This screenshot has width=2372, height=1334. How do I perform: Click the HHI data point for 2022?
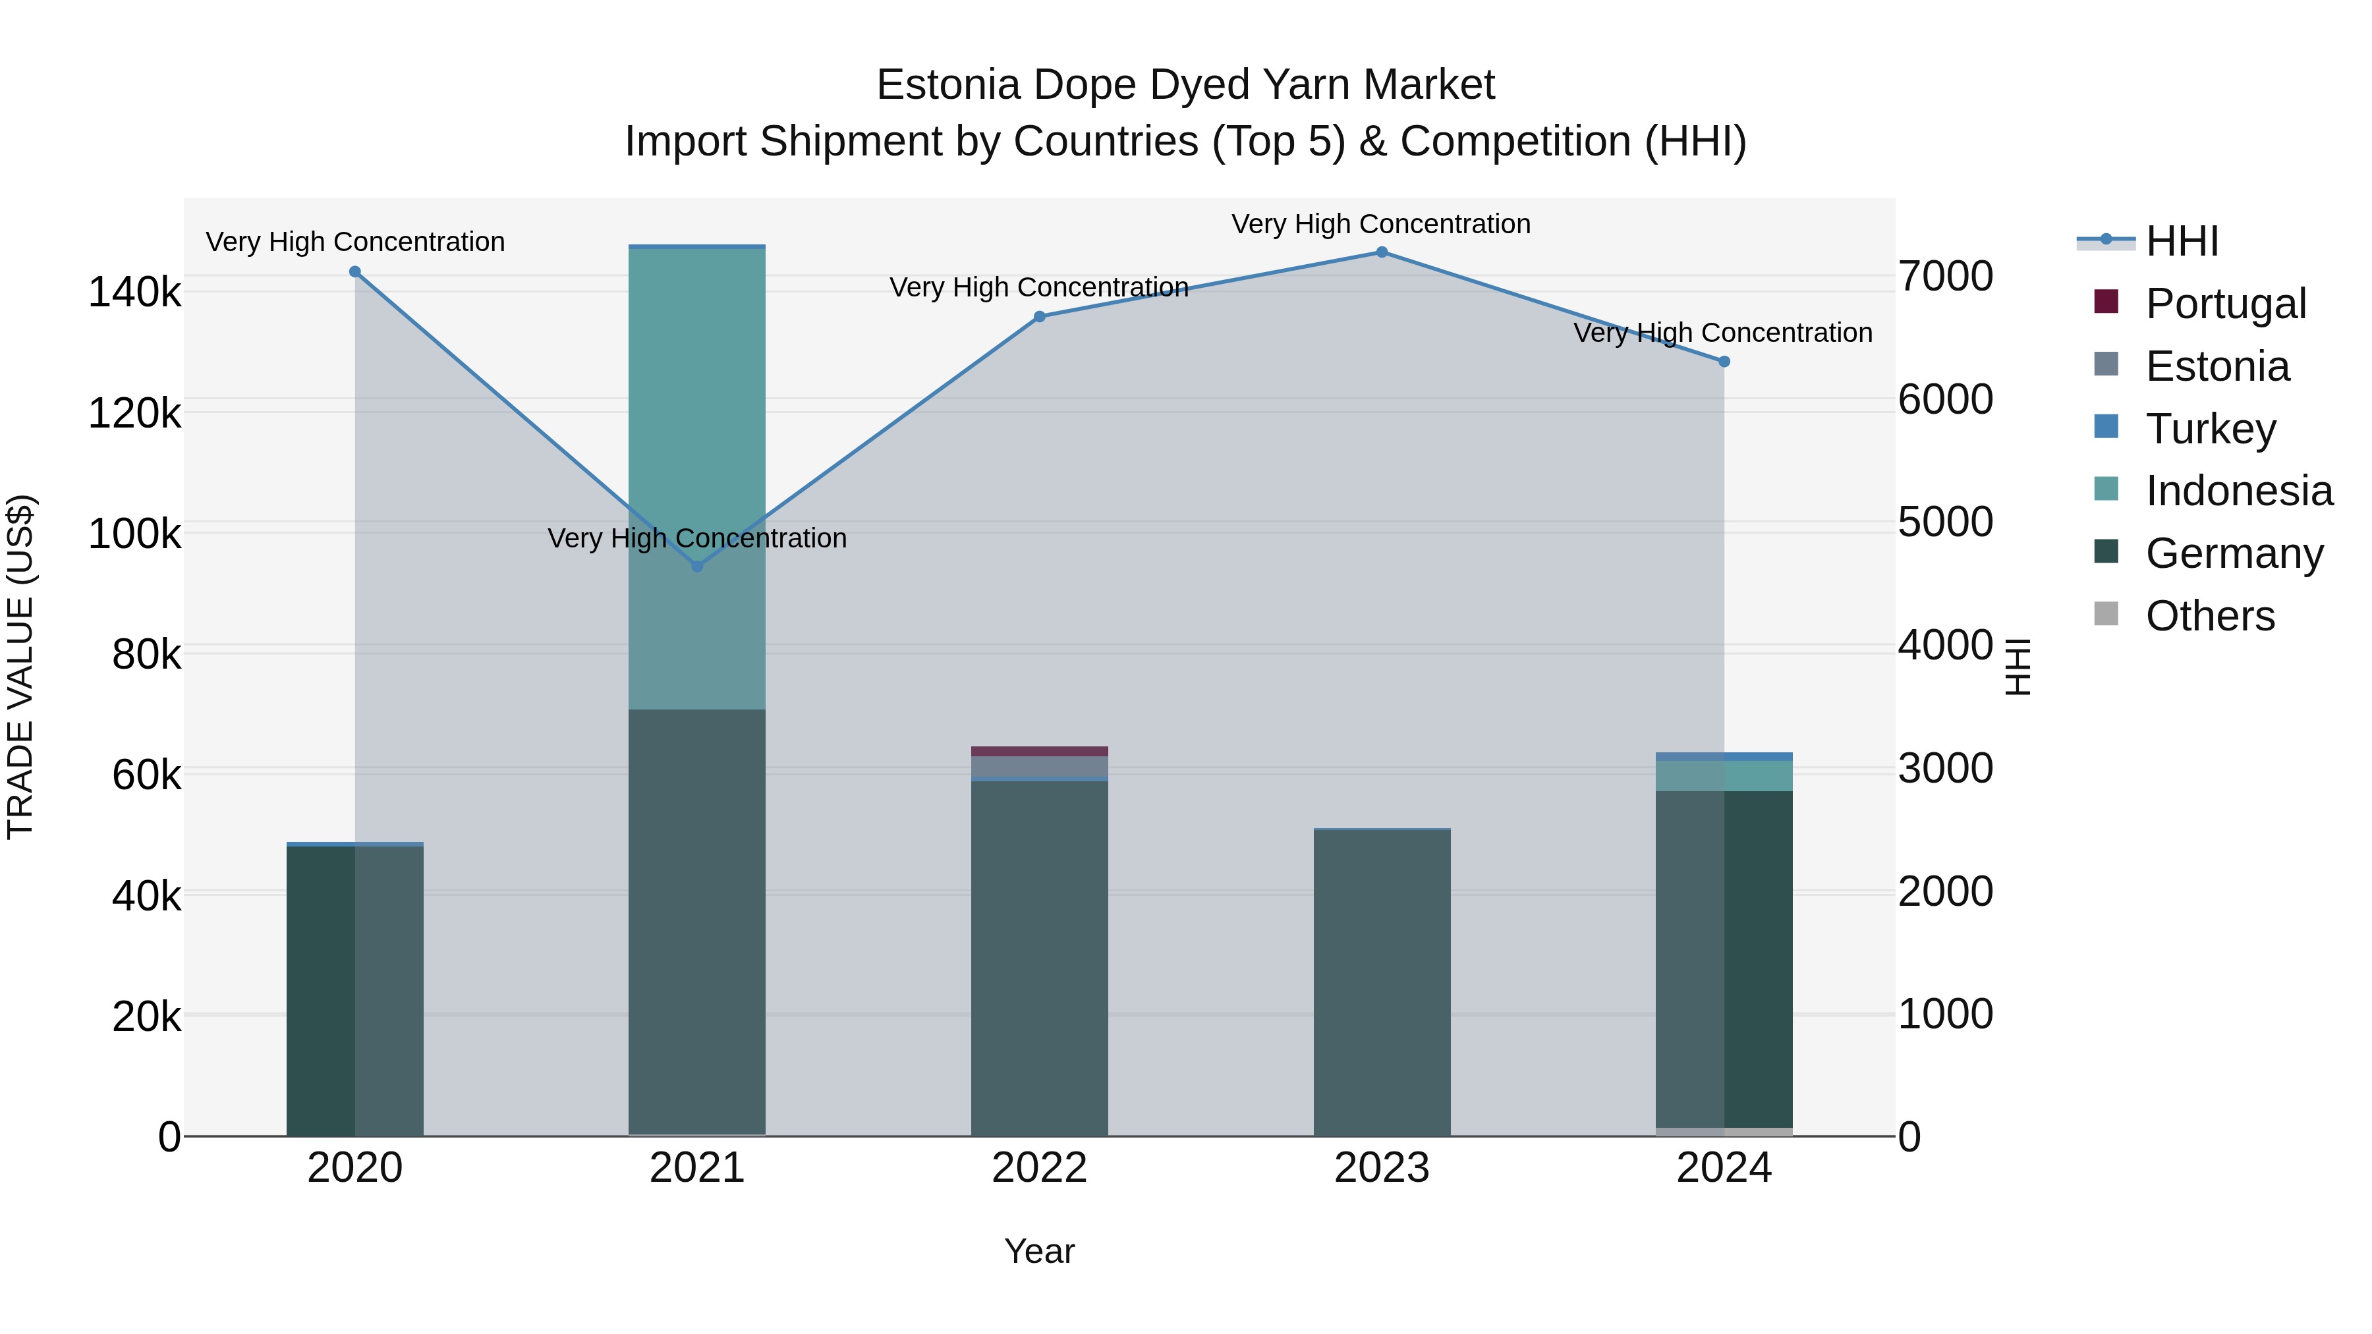click(1040, 317)
